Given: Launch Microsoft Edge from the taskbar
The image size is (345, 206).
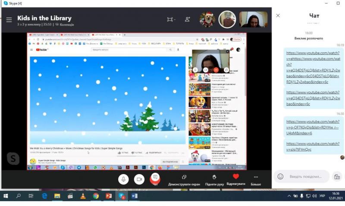Looking at the screenshot, I should pos(44,196).
